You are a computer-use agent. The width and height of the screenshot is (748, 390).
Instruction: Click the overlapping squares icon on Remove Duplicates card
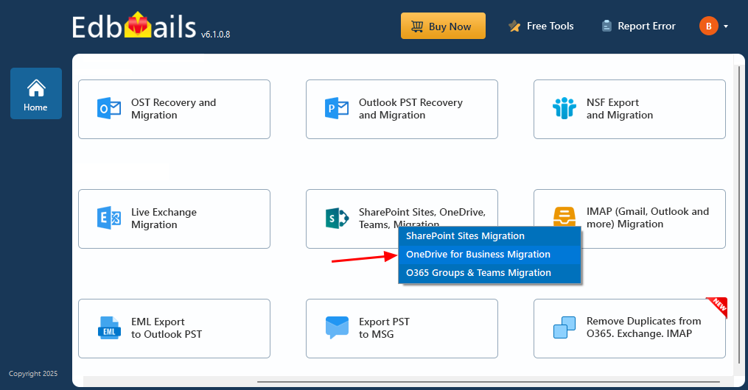[565, 327]
